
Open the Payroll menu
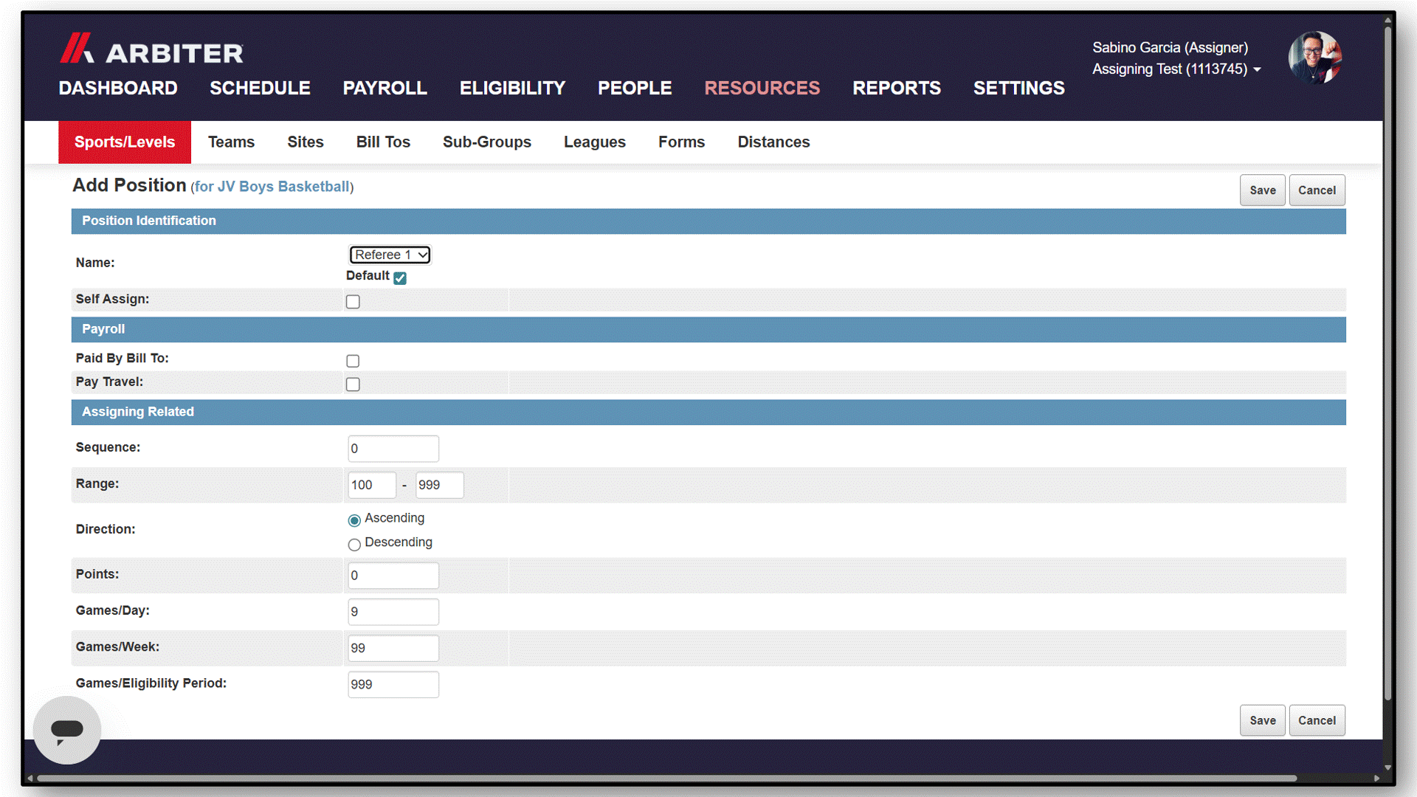[385, 88]
